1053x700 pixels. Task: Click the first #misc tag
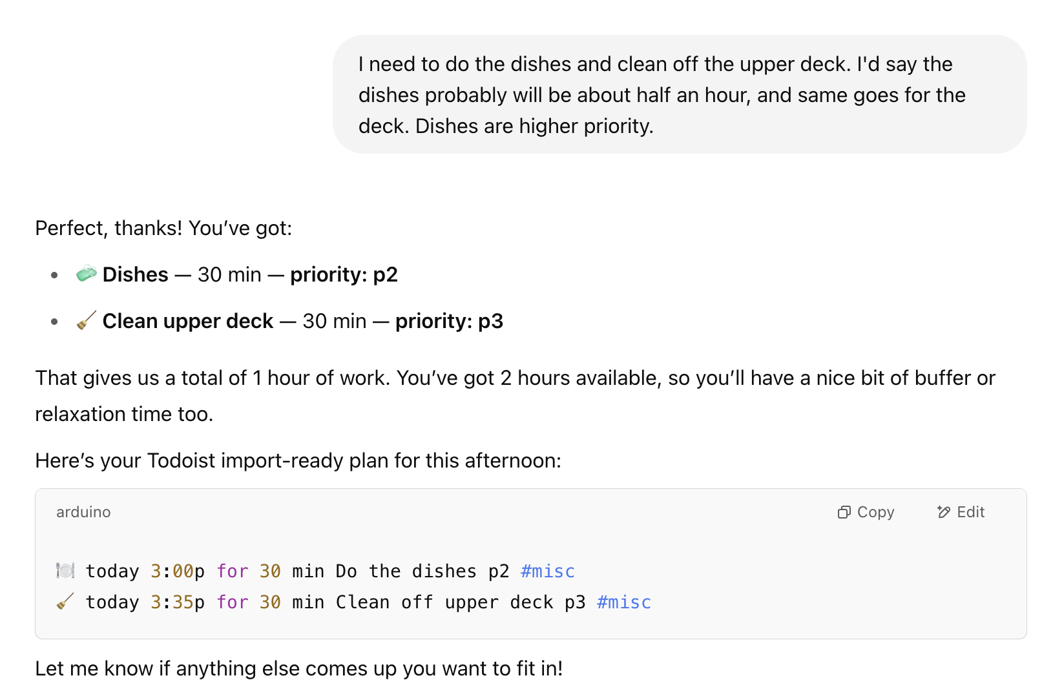pyautogui.click(x=548, y=571)
